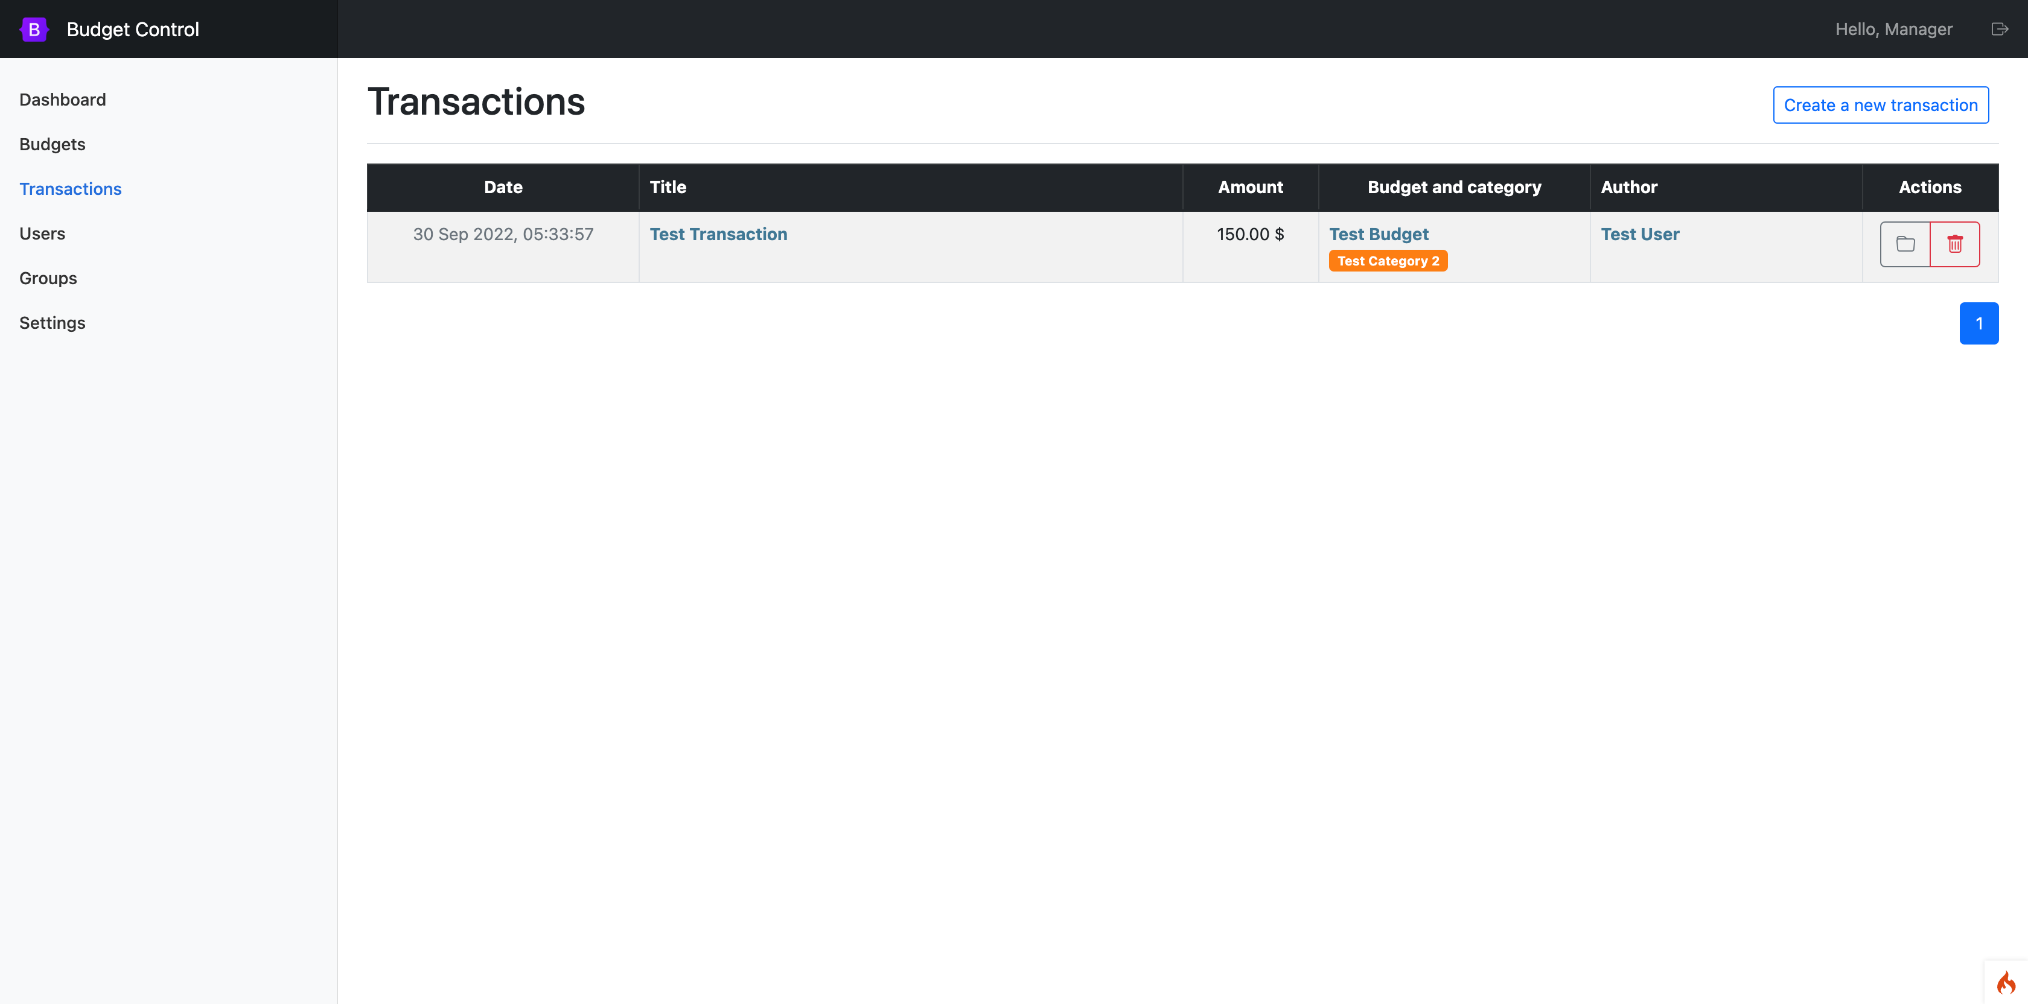The image size is (2028, 1004).
Task: Click the Hello, Manager greeting text
Action: click(x=1893, y=29)
